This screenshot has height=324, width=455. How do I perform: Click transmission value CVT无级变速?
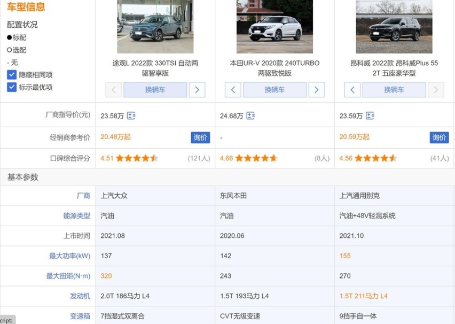point(240,316)
